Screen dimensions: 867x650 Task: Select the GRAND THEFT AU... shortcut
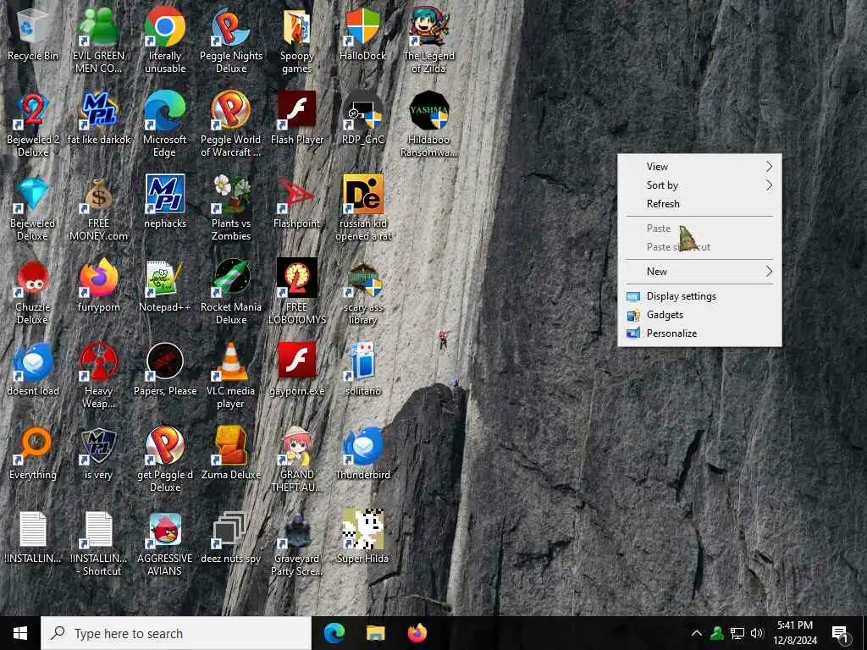[x=297, y=460]
